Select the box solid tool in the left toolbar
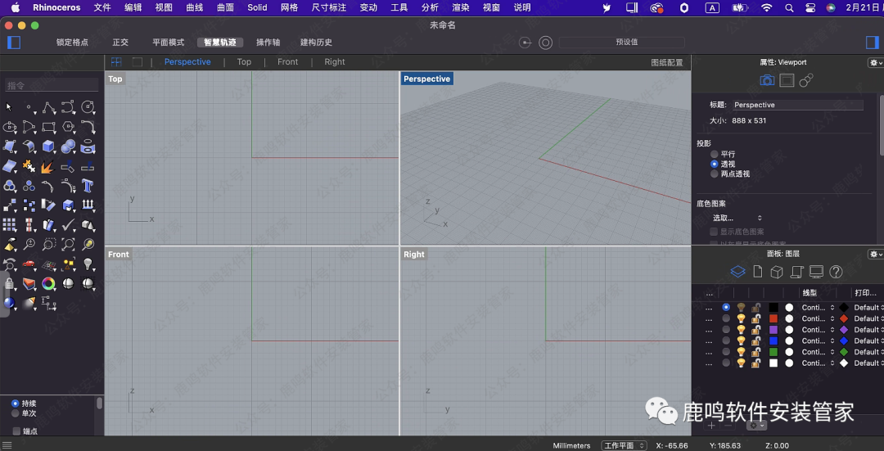The width and height of the screenshot is (884, 451). click(x=49, y=147)
